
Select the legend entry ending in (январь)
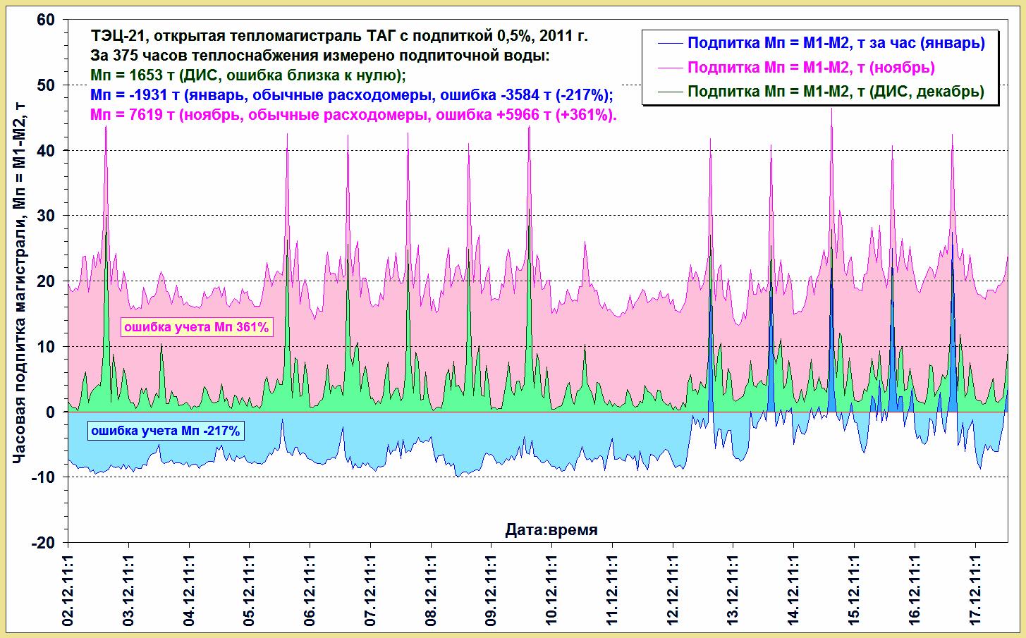click(x=836, y=43)
